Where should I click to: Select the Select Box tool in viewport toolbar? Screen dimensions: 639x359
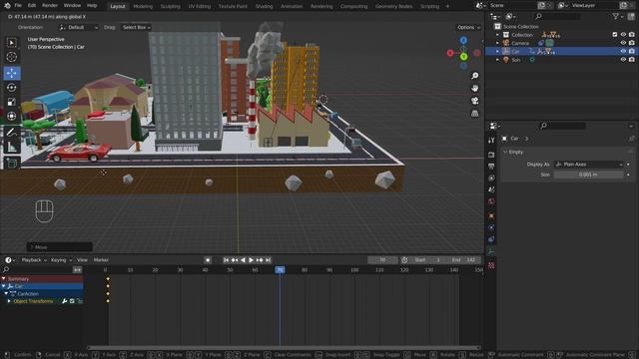12,43
